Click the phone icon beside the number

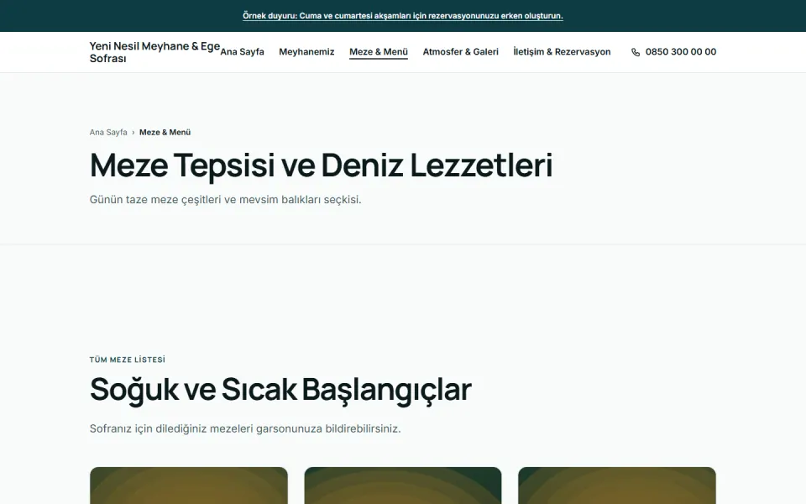(636, 52)
